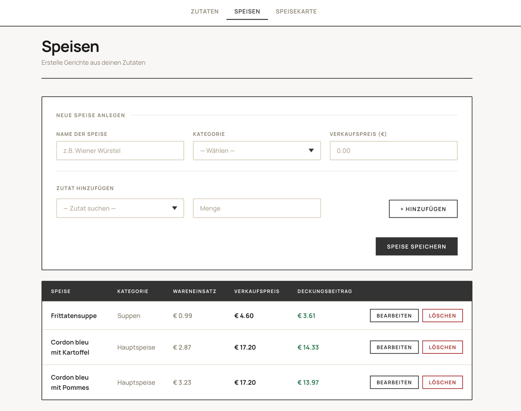Click the € 2.87 Wareneinsatz value
The image size is (521, 411).
(x=182, y=347)
